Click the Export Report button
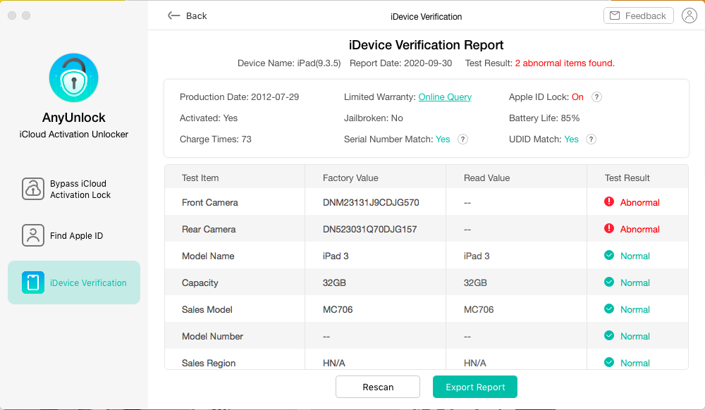This screenshot has width=705, height=410. point(475,387)
